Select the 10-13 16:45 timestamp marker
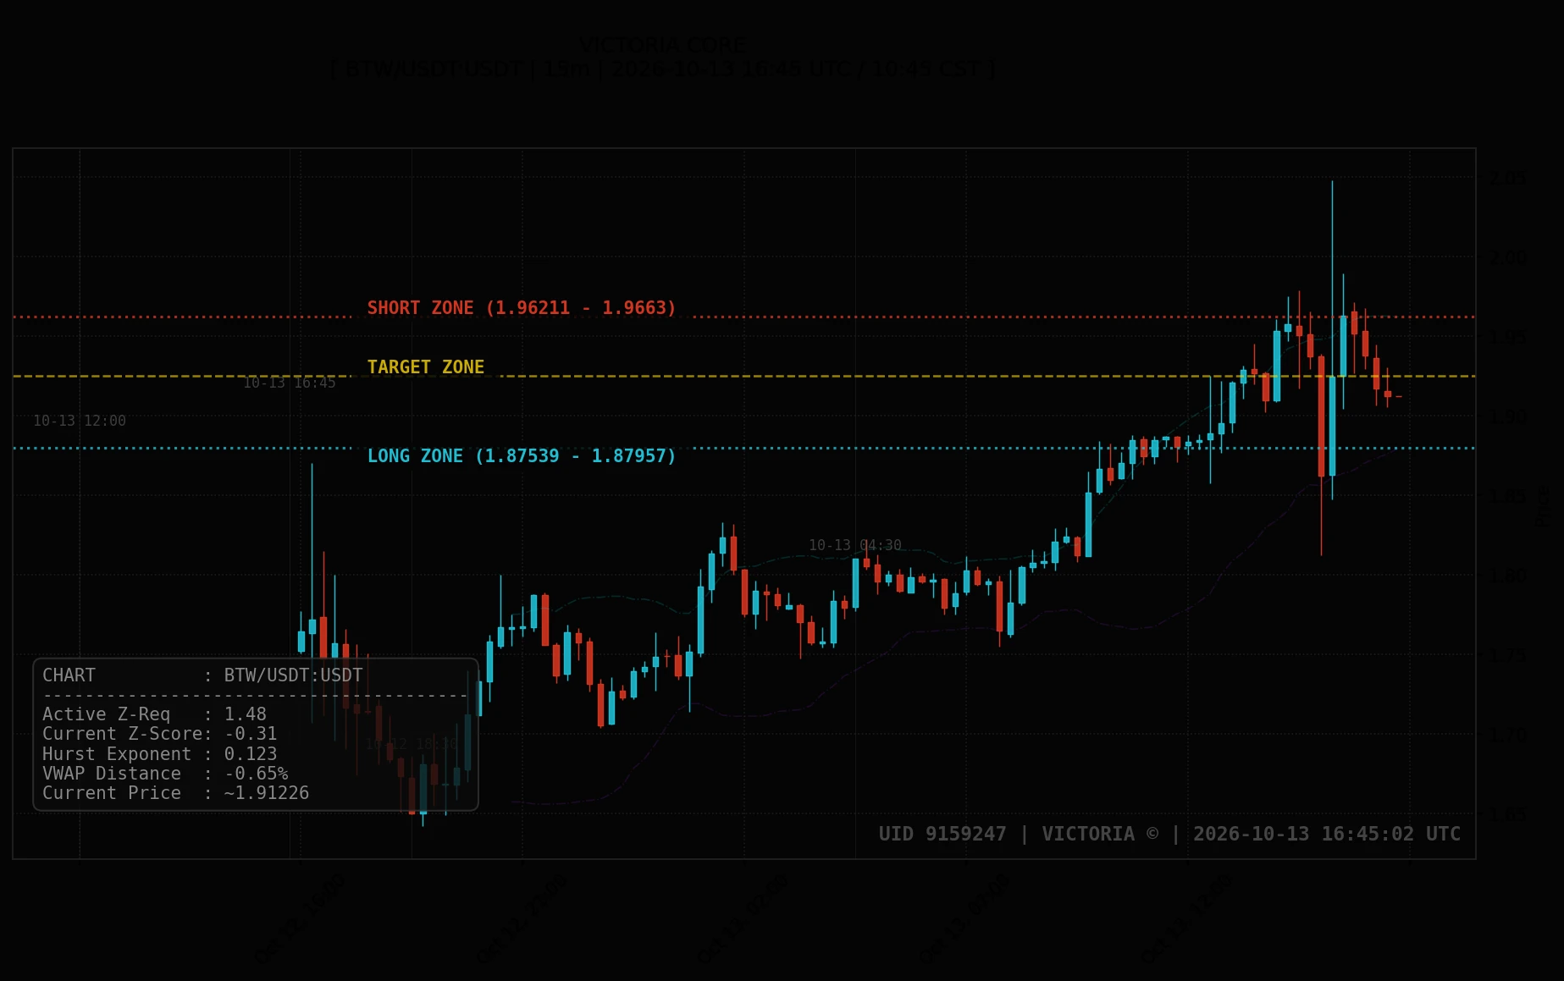The image size is (1564, 981). (x=290, y=383)
